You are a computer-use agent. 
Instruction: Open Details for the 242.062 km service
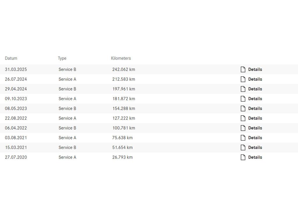255,69
